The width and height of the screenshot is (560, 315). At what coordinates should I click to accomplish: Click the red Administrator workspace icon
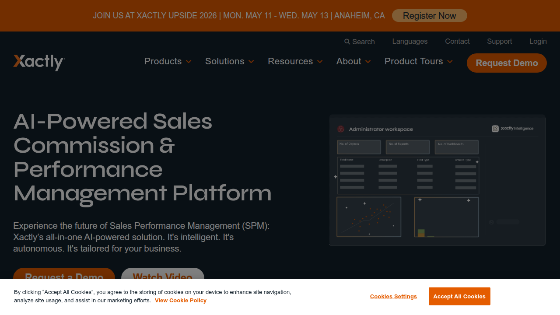340,129
